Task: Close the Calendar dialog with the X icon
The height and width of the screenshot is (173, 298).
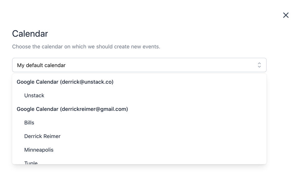Action: 286,15
